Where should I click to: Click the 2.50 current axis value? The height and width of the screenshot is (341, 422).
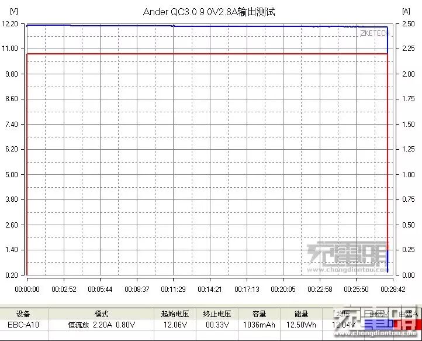click(409, 24)
